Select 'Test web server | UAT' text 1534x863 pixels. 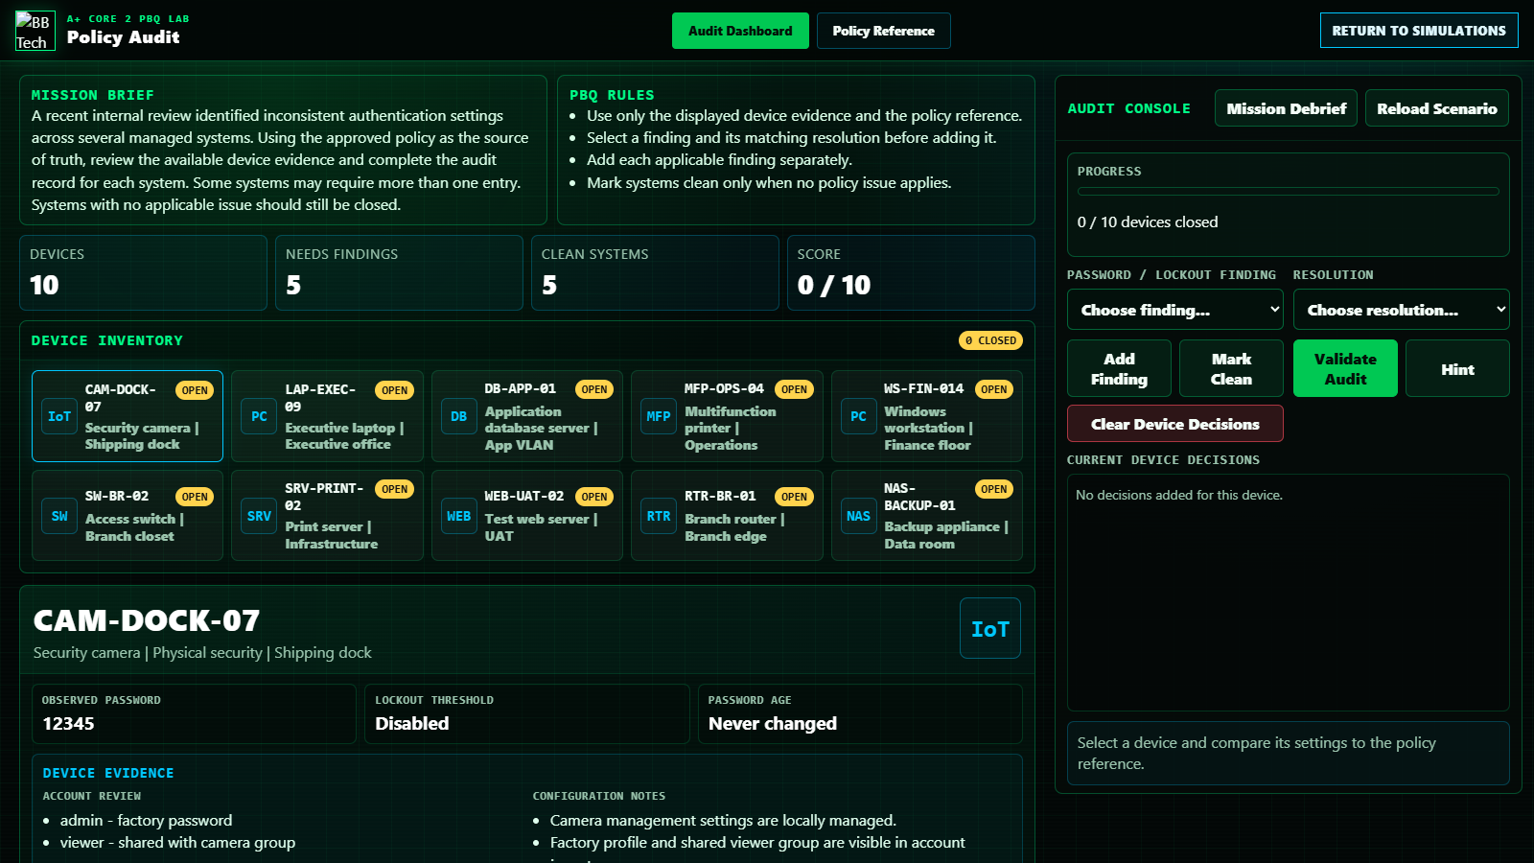[x=541, y=527]
